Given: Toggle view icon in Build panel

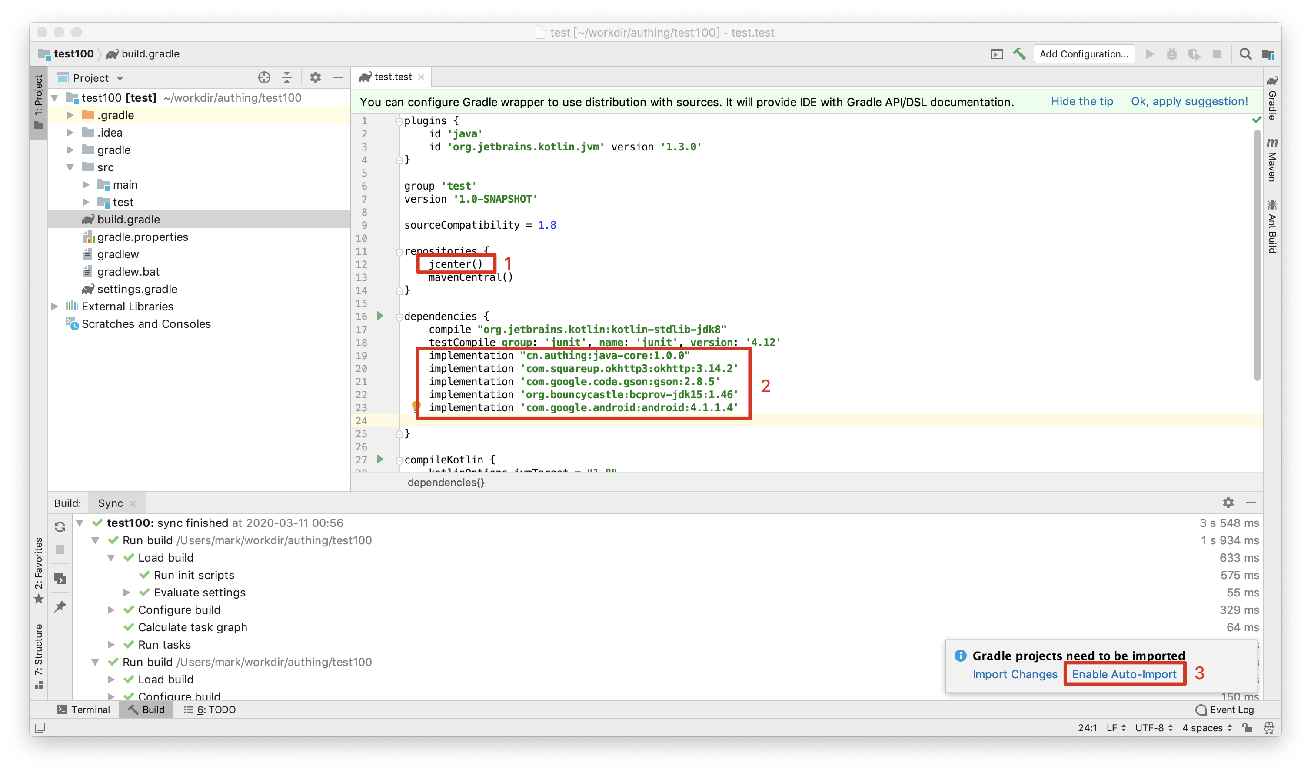Looking at the screenshot, I should coord(60,579).
